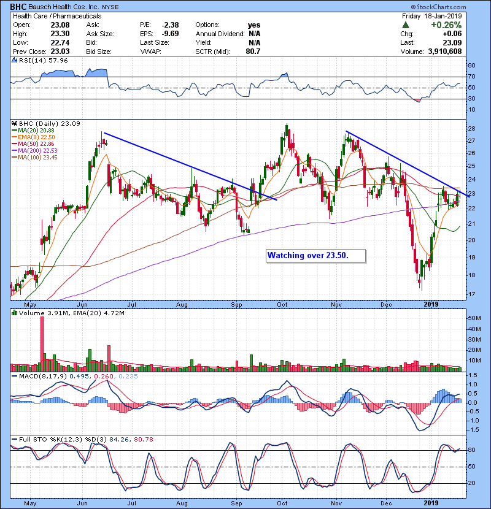The image size is (491, 509).
Task: Click the Open value 23.08
Action: point(60,25)
